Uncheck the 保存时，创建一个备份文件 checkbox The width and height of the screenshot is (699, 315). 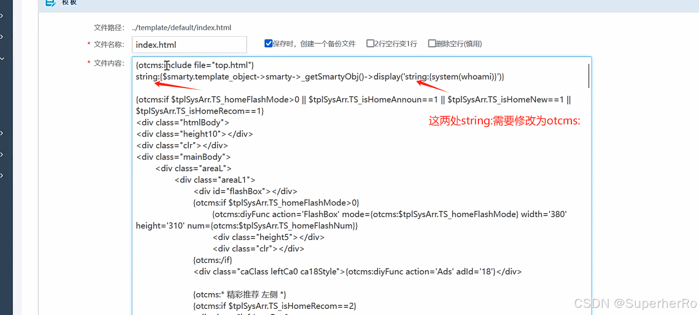[x=269, y=44]
